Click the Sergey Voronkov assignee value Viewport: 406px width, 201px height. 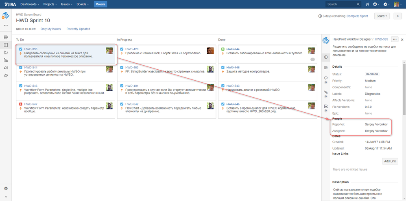[x=376, y=131]
